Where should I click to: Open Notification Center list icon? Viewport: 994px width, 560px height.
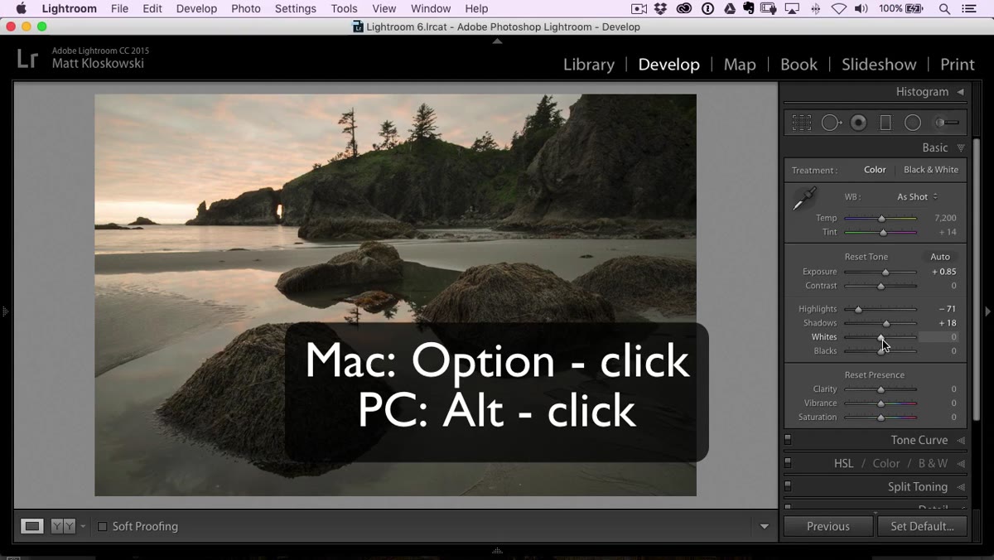tap(969, 8)
